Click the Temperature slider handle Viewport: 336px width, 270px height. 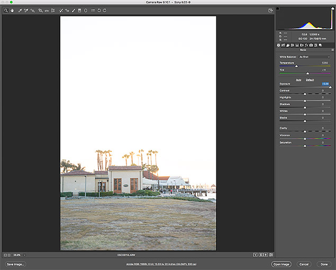(x=296, y=66)
